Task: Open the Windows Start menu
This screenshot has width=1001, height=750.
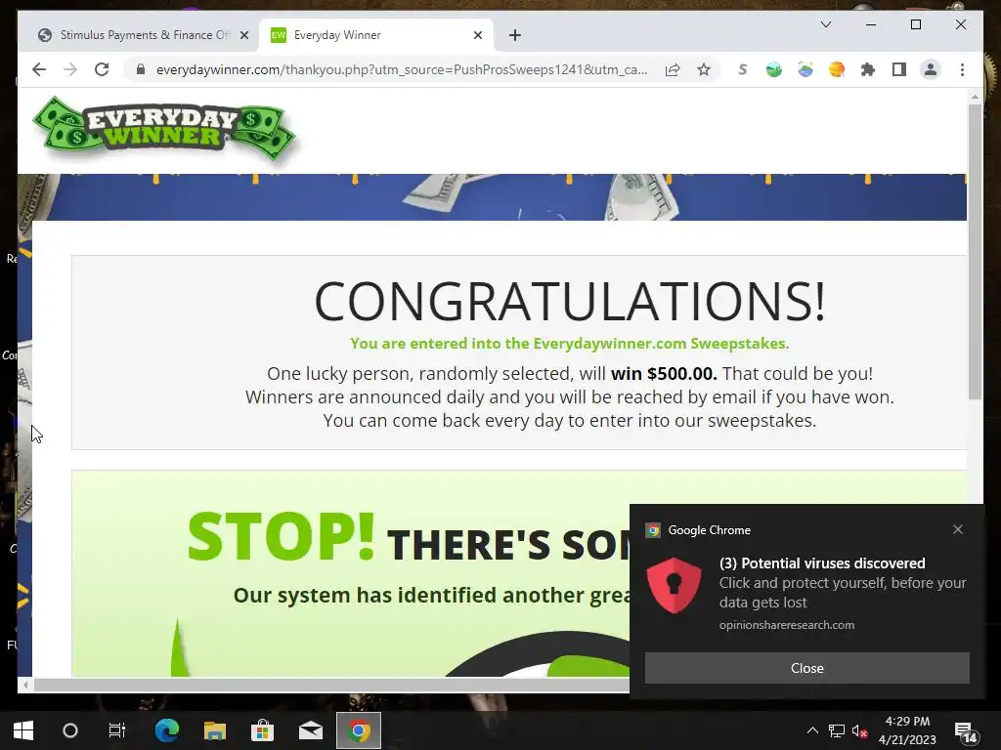Action: click(23, 730)
